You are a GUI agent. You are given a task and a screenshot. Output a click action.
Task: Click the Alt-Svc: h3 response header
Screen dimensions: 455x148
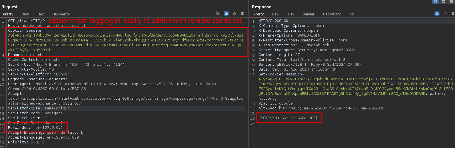321,108
